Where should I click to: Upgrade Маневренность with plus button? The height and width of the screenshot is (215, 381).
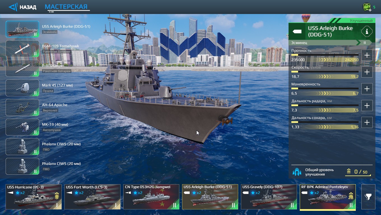[367, 89]
